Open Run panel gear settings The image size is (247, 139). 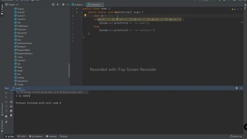point(237,88)
